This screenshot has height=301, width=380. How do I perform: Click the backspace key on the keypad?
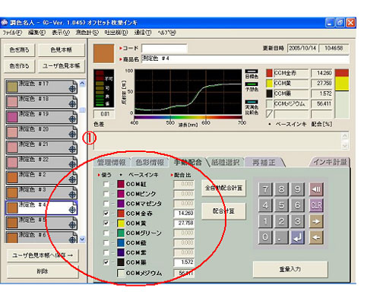[x=316, y=189]
